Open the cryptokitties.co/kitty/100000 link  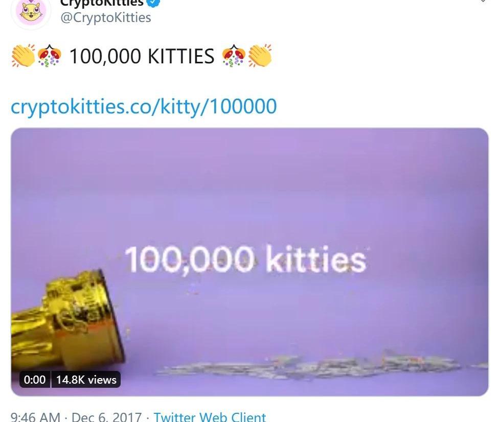[x=144, y=106]
